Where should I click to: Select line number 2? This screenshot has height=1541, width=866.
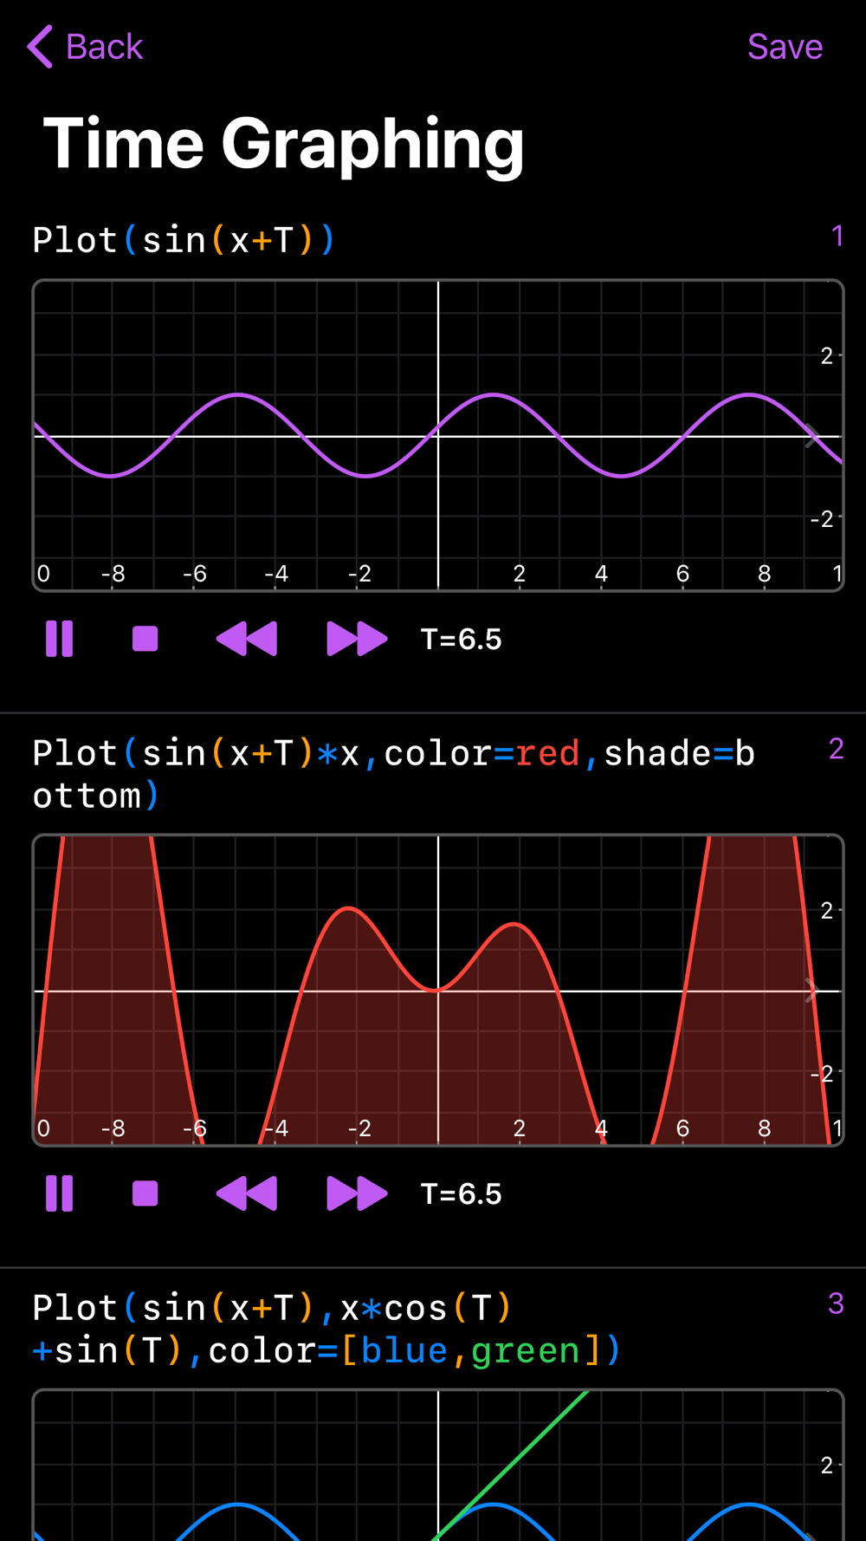point(836,749)
